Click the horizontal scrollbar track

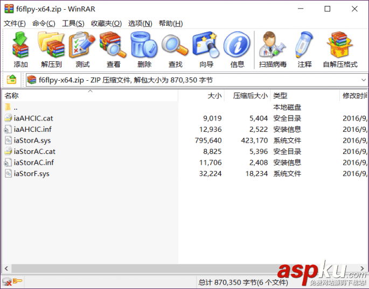pos(184,269)
